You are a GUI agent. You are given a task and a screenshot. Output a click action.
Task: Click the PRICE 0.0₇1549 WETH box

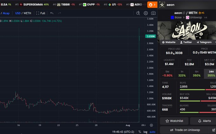(x=203, y=51)
